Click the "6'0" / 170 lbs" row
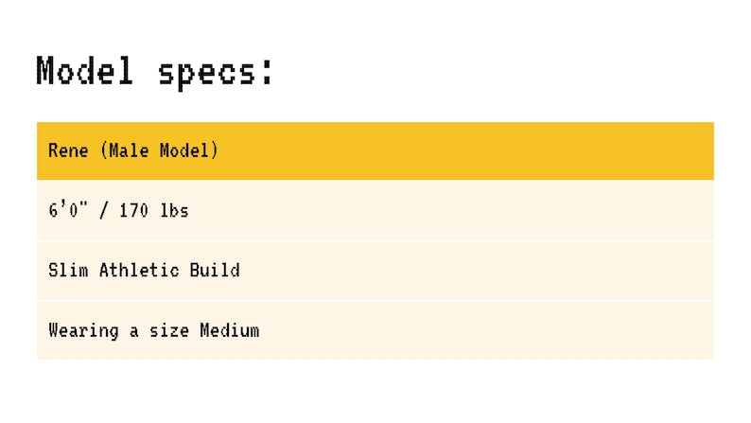 pyautogui.click(x=375, y=210)
